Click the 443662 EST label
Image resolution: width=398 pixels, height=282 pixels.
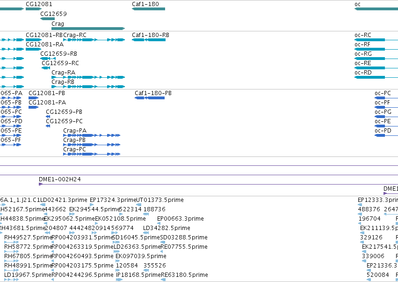click(55, 209)
